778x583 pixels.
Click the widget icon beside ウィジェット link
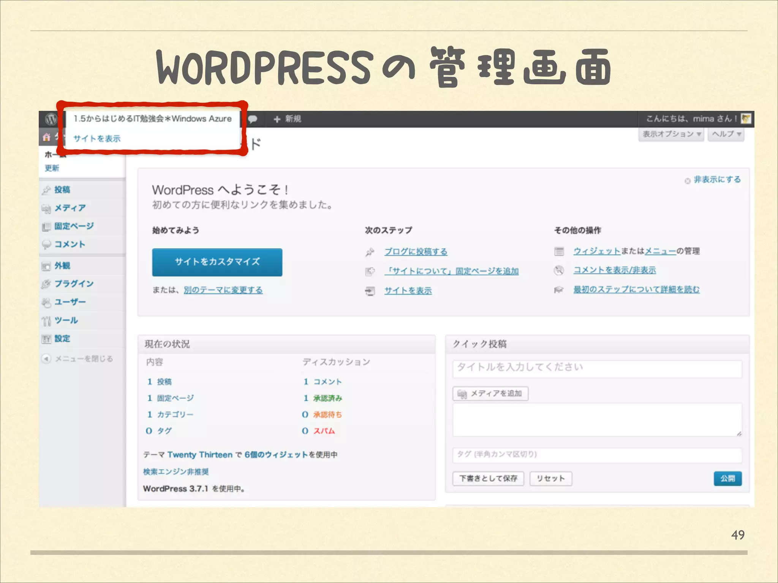click(559, 251)
